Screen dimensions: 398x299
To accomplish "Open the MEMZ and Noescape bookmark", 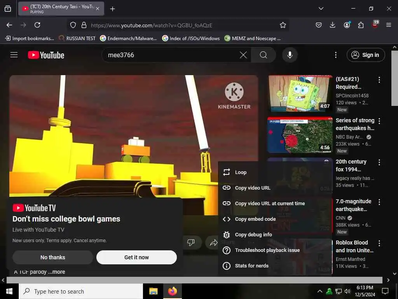I will (x=253, y=39).
